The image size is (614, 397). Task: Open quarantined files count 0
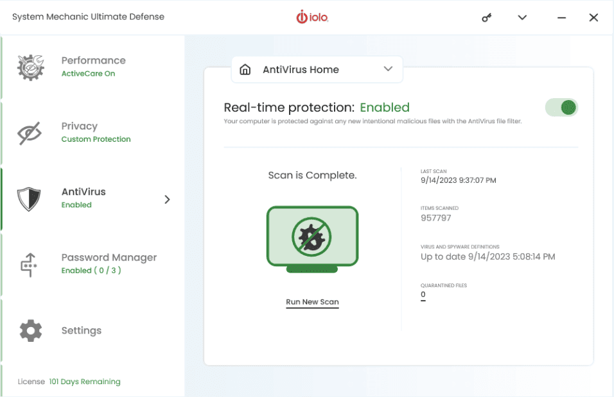(x=423, y=295)
